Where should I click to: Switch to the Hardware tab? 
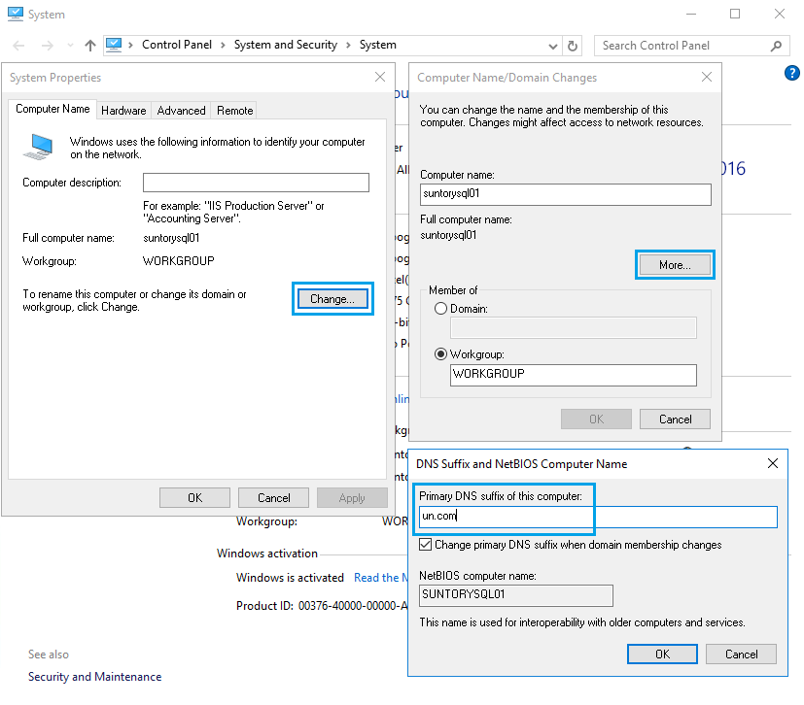(x=123, y=111)
